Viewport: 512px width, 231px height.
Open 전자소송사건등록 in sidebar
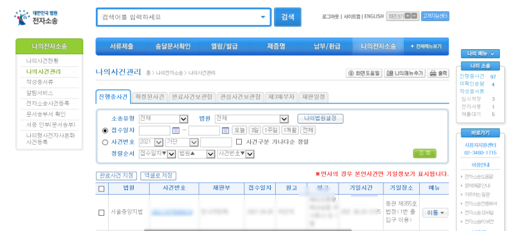pyautogui.click(x=47, y=103)
